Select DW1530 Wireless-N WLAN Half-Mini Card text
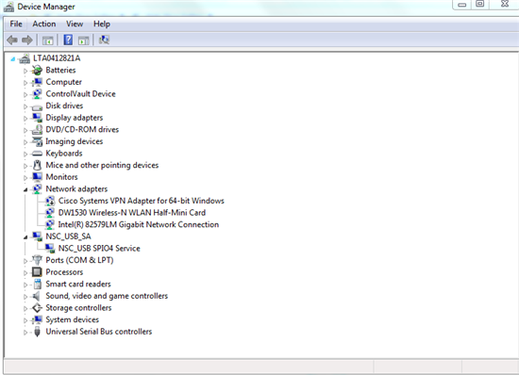The height and width of the screenshot is (375, 519). [132, 213]
